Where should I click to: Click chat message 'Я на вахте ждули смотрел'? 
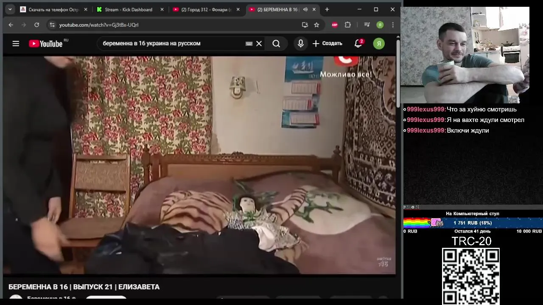[485, 120]
